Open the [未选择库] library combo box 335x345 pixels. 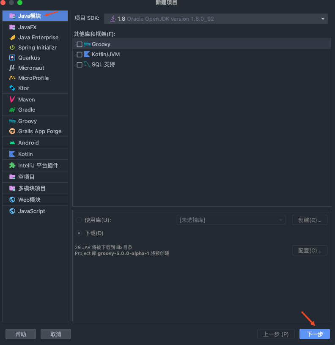coord(231,220)
